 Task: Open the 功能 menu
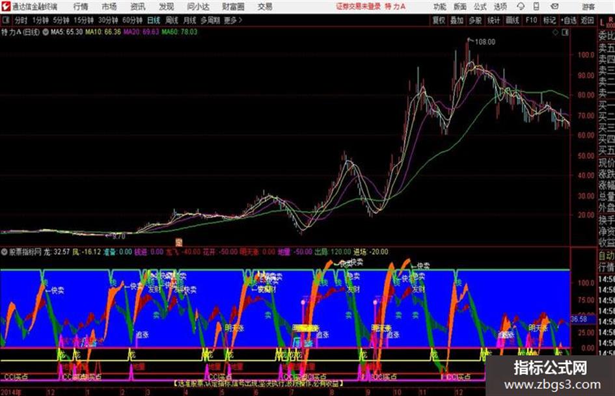(x=439, y=7)
